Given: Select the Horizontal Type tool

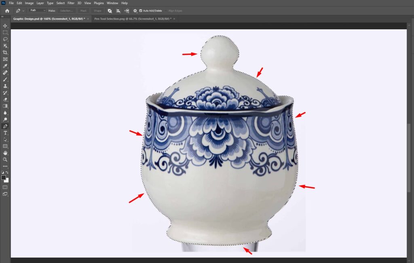Looking at the screenshot, I should click(x=5, y=133).
